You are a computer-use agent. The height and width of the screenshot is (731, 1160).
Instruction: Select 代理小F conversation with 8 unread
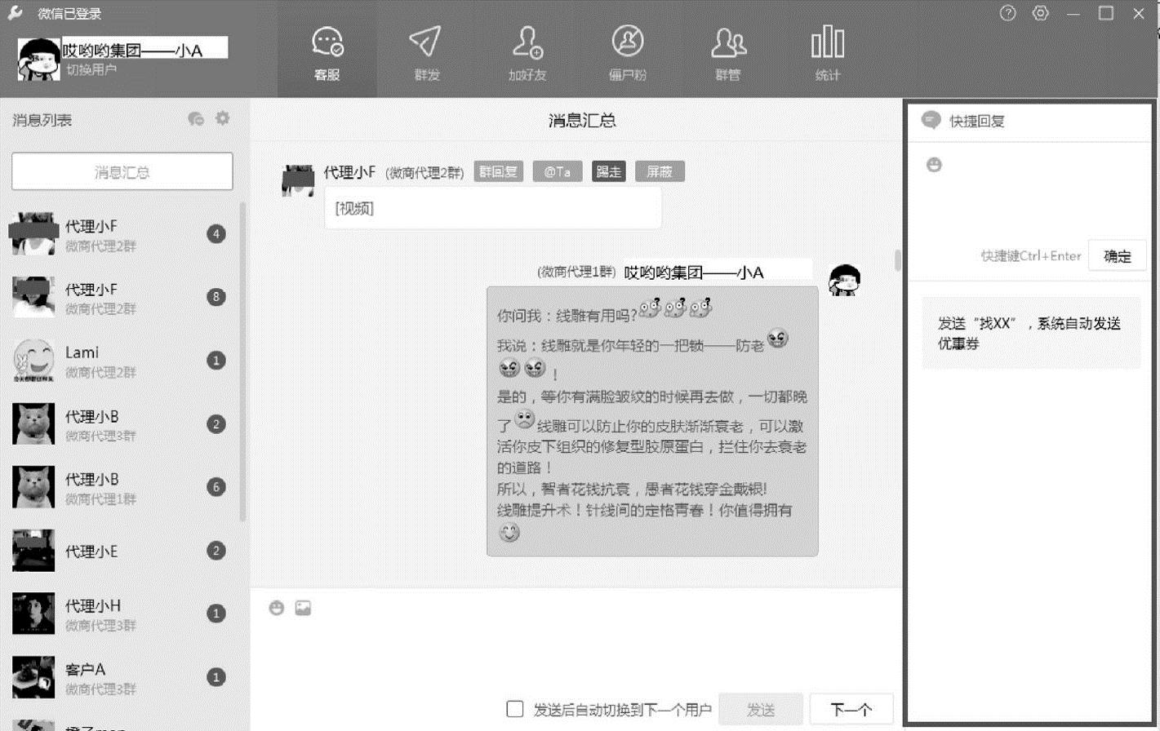pyautogui.click(x=121, y=297)
